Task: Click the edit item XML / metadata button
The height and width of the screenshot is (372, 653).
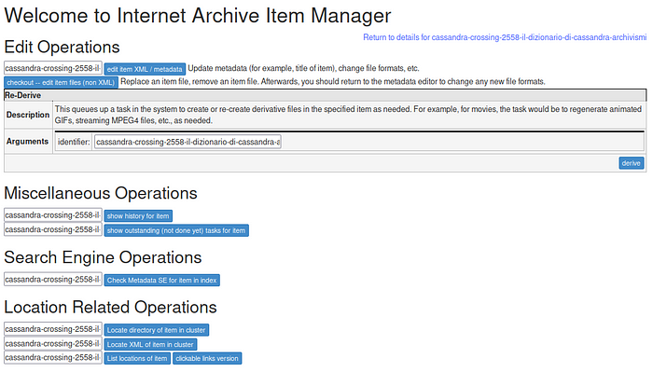Action: (x=145, y=69)
